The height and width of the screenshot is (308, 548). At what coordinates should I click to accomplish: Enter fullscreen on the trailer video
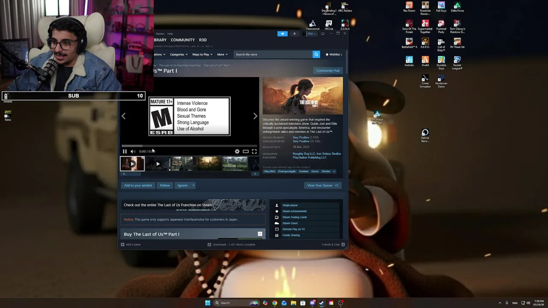254,151
